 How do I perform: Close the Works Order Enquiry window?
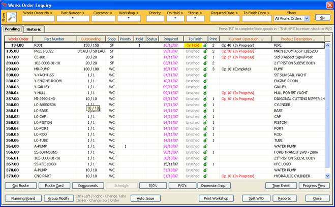pyautogui.click(x=329, y=5)
